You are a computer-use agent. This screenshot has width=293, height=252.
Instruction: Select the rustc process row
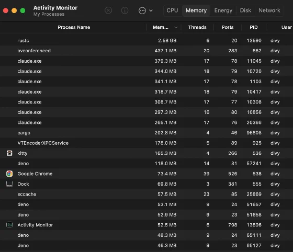[x=146, y=40]
